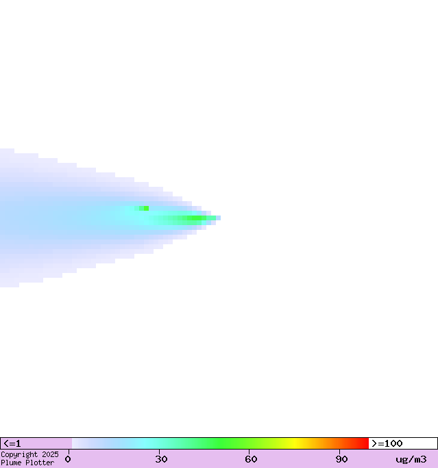438x468 pixels.
Task: Click the '<=1' legend box
Action: (36, 443)
